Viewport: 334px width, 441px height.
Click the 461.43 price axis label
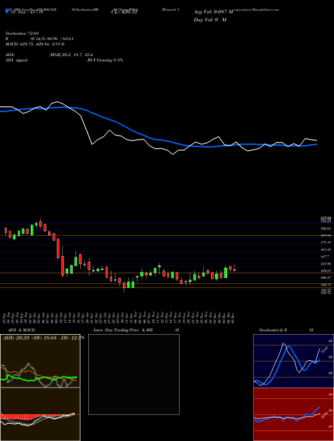tap(325, 249)
